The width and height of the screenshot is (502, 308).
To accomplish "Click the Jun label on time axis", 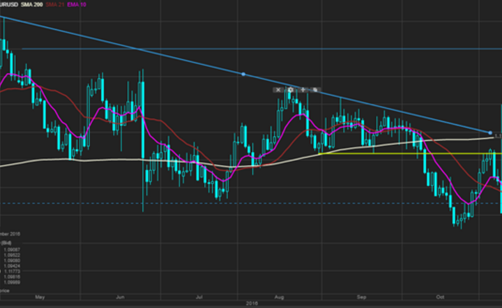I will coord(120,297).
